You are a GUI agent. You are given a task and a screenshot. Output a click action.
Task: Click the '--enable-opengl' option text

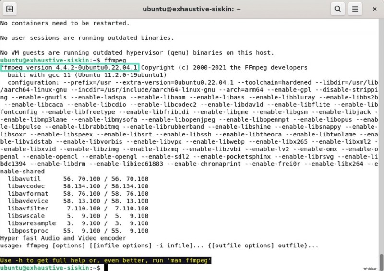pyautogui.click(x=109, y=157)
